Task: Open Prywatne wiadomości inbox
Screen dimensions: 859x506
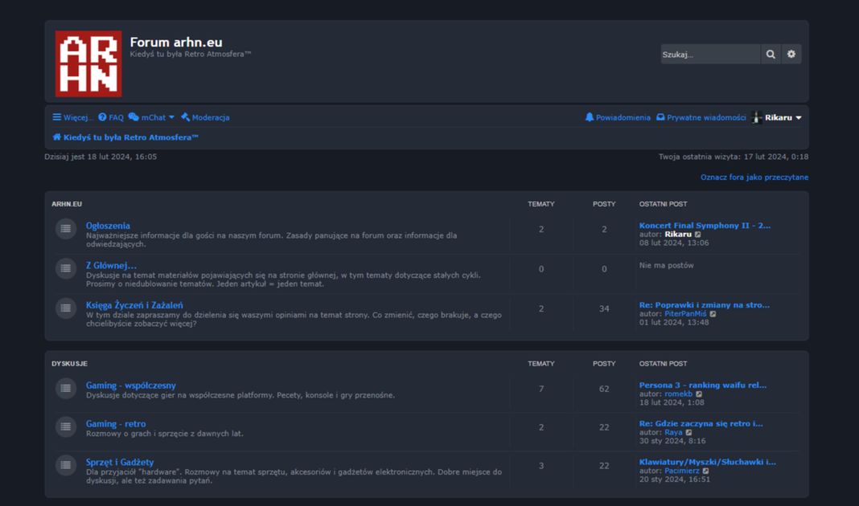Action: click(x=701, y=117)
